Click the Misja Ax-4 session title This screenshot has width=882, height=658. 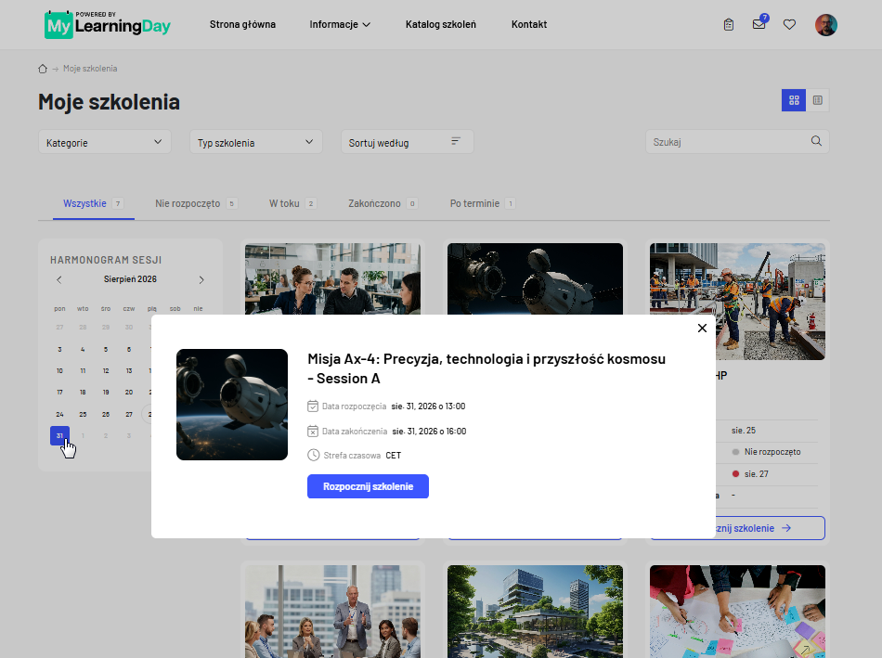(486, 368)
